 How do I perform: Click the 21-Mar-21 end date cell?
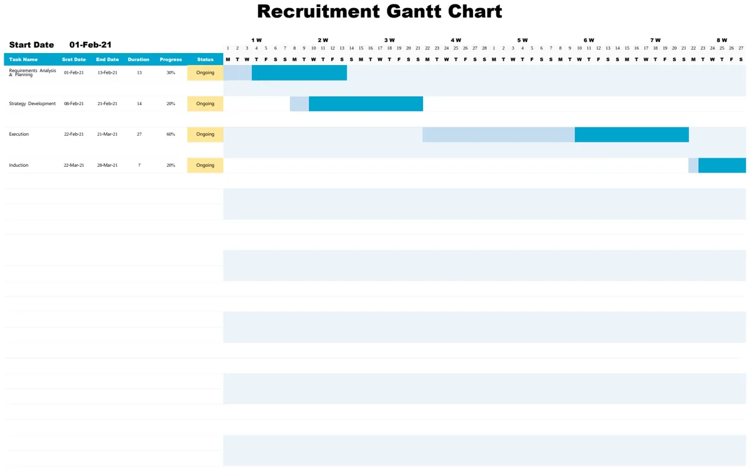pos(107,134)
